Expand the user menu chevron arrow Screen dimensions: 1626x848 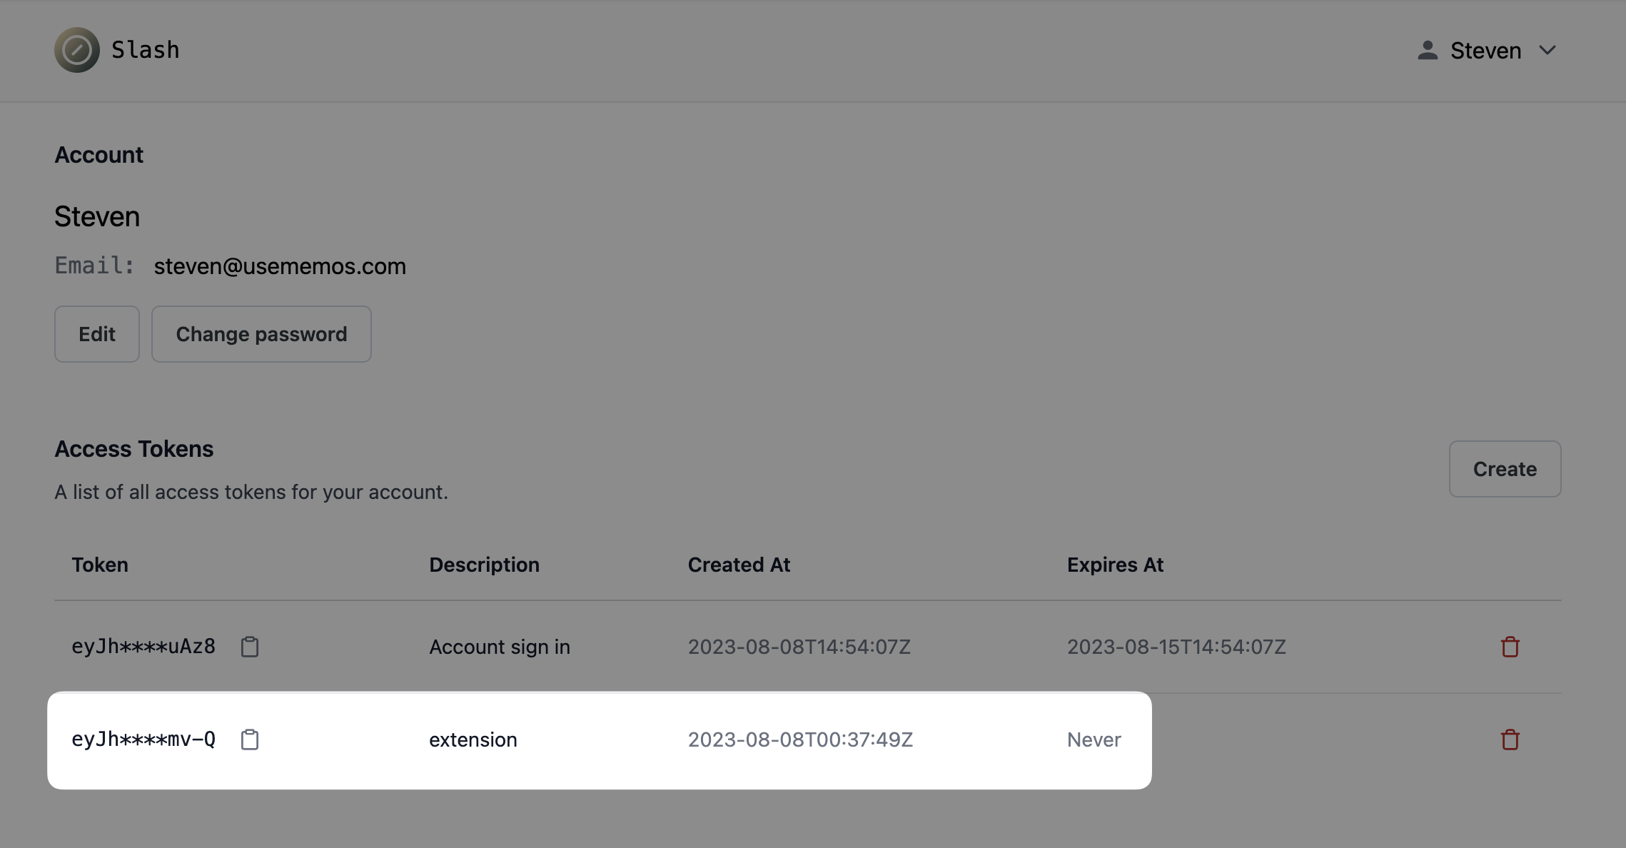[1547, 50]
